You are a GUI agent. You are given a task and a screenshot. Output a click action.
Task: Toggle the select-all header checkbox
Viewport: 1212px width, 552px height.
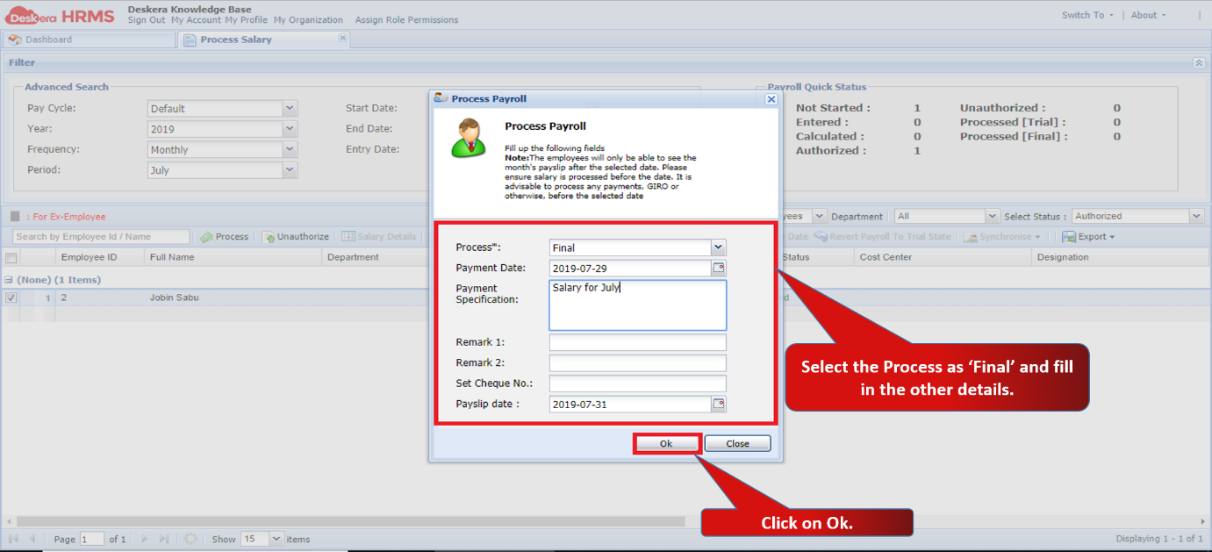(x=11, y=258)
